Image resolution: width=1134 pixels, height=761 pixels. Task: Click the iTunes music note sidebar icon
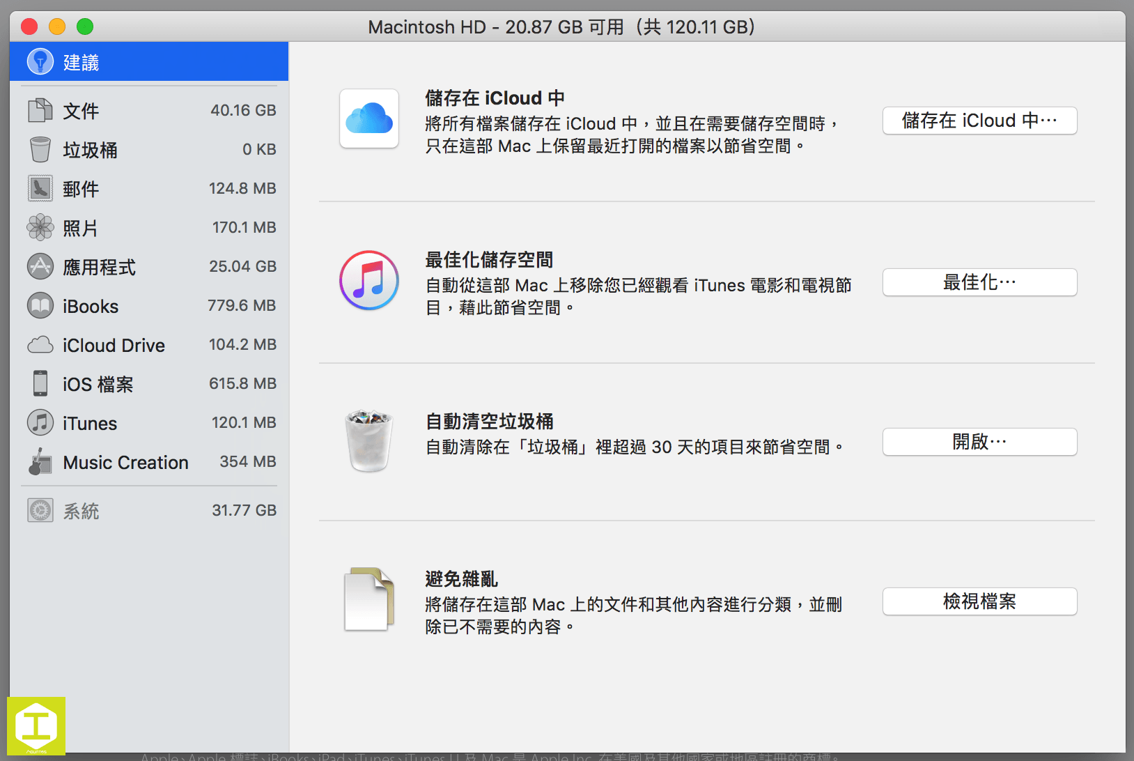pos(40,422)
